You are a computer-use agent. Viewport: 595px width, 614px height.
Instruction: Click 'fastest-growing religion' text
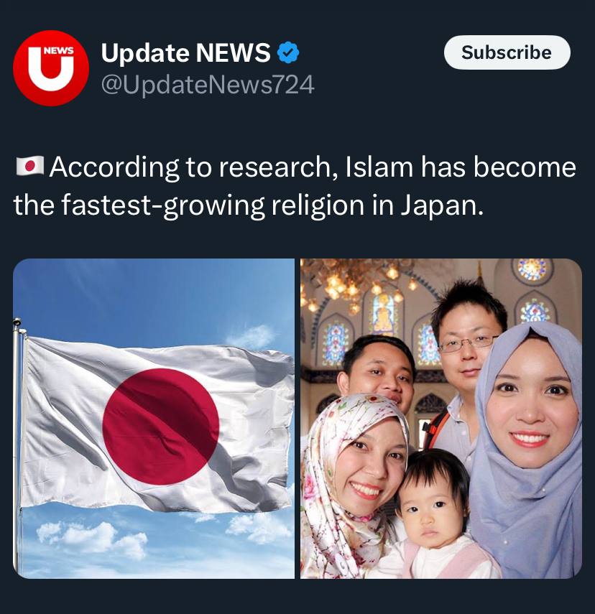click(213, 205)
